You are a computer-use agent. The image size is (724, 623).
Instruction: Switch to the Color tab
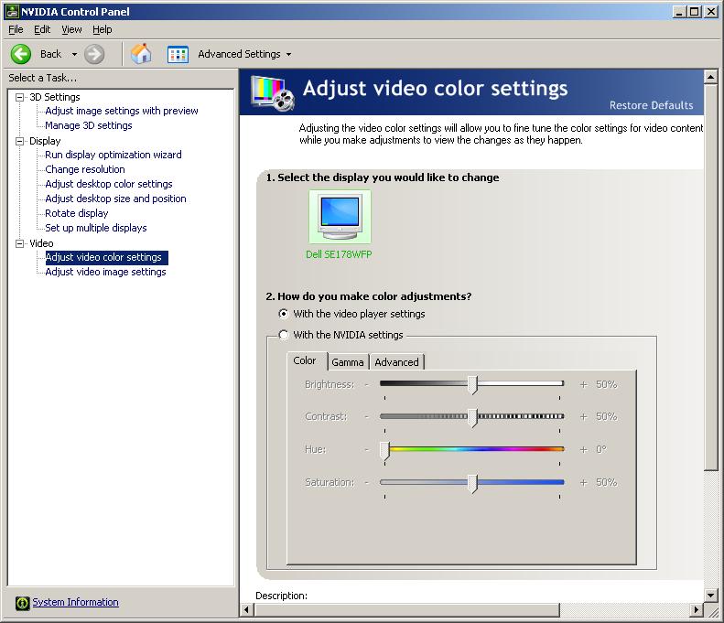click(305, 360)
